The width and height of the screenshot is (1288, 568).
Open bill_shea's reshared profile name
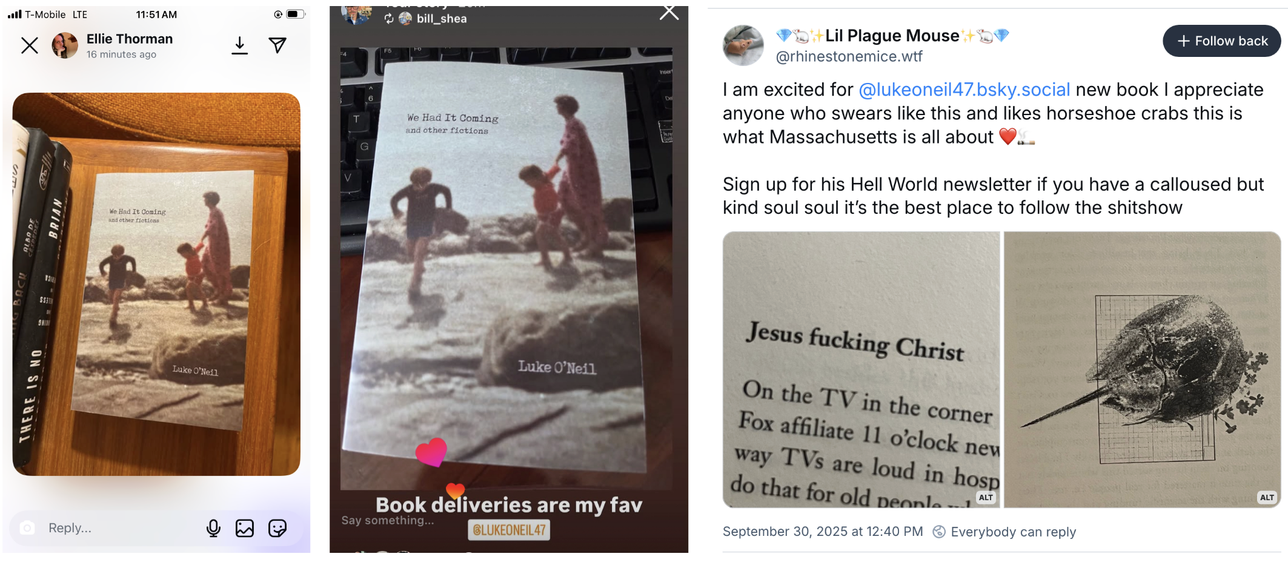[x=442, y=19]
